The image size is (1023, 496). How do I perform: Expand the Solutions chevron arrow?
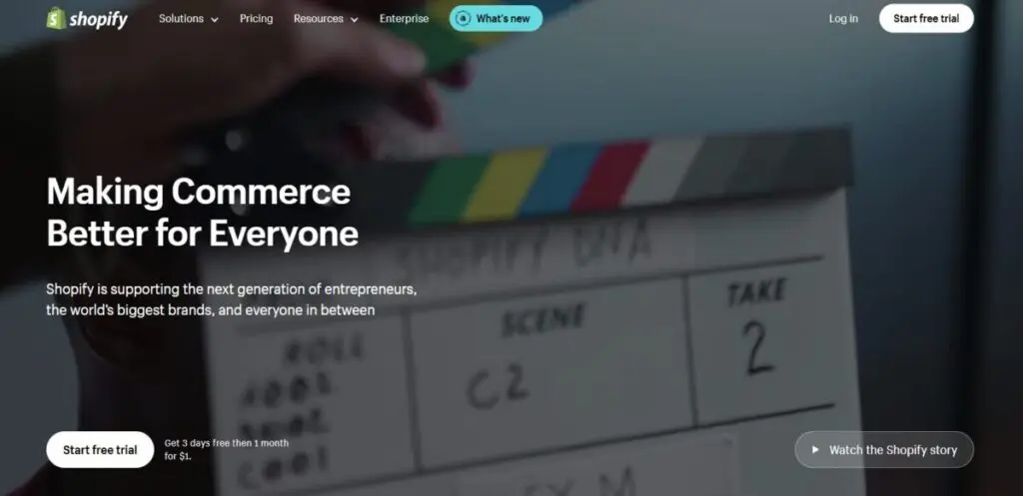pos(214,20)
